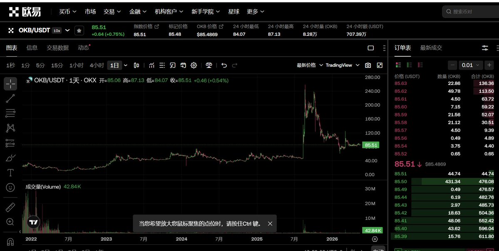Open the 最新价格 price type dropdown
The width and height of the screenshot is (499, 251).
click(x=310, y=65)
